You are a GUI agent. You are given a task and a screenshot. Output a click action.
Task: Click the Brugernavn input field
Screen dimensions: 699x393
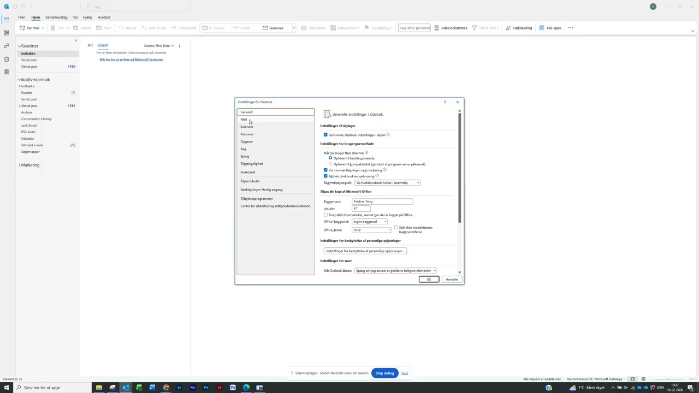click(x=382, y=201)
